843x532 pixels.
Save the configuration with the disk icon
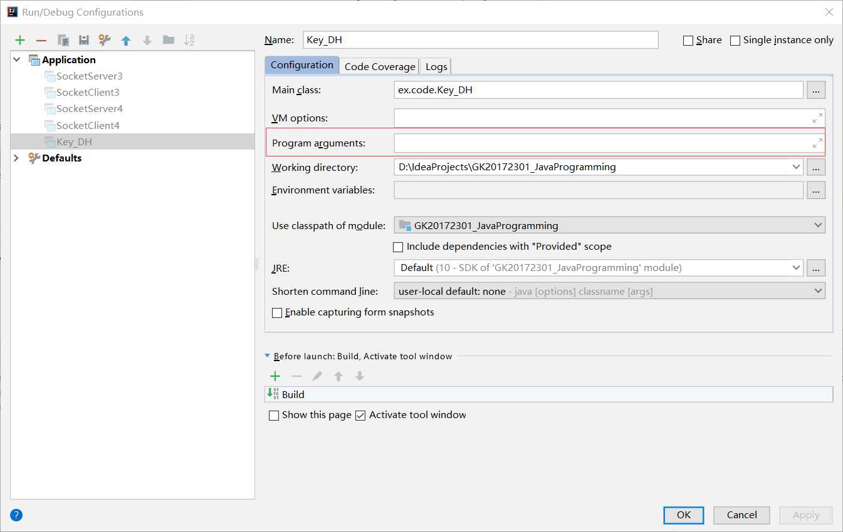click(84, 40)
